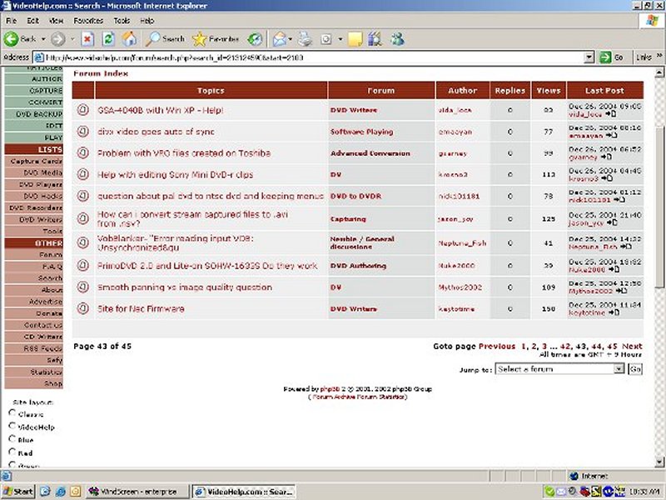Go to Home page via house icon
This screenshot has width=666, height=500.
130,39
